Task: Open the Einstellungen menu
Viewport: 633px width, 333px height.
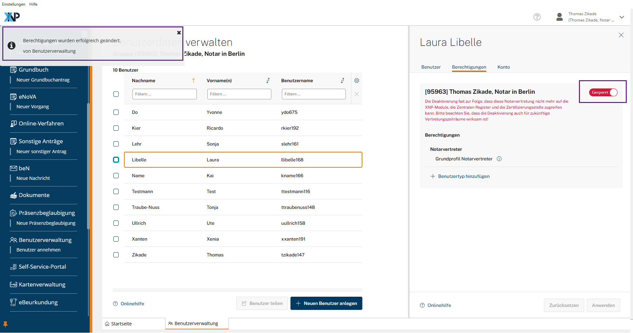Action: click(14, 4)
